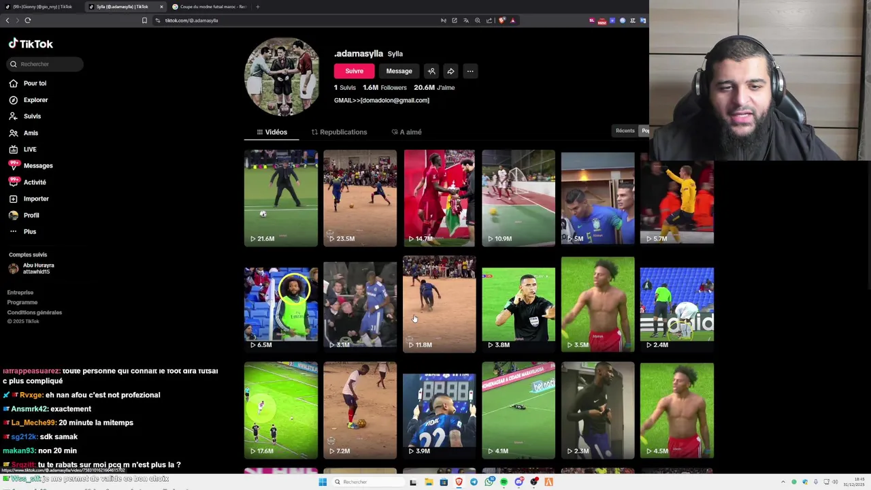The height and width of the screenshot is (490, 871).
Task: Open Profil from the sidebar
Action: pos(24,215)
